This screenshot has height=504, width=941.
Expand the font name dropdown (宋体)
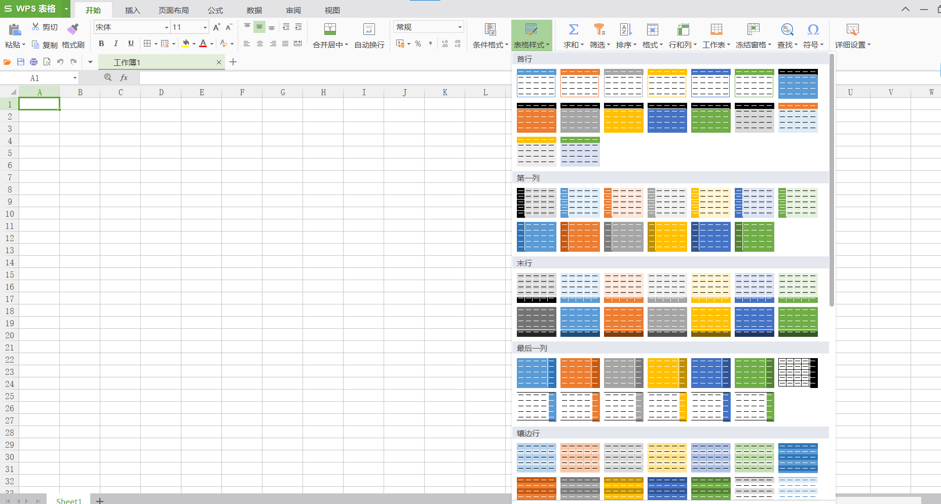click(166, 27)
